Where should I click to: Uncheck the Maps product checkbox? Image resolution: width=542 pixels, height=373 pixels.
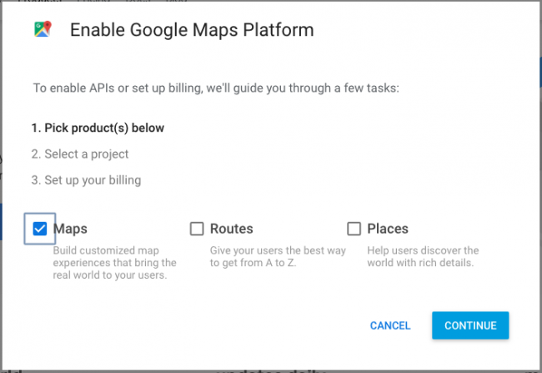[x=39, y=229]
